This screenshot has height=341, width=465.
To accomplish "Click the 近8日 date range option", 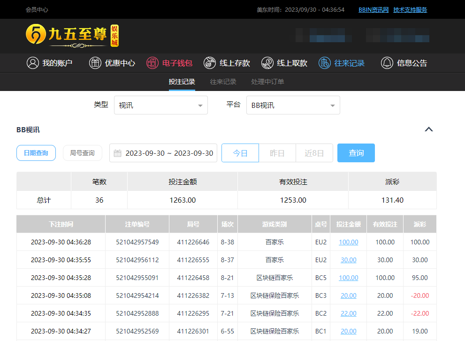I will [314, 153].
